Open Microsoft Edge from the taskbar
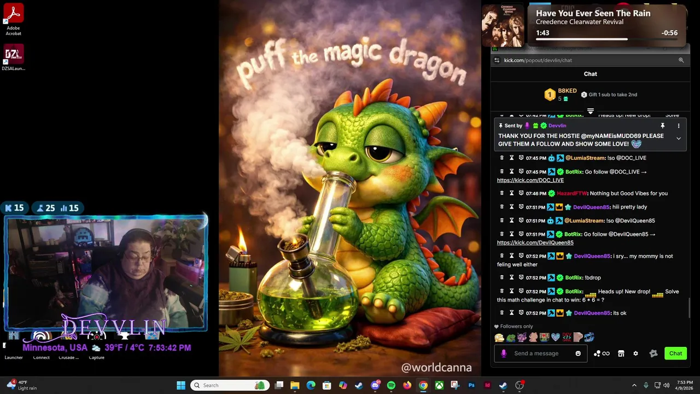700x394 pixels. point(311,385)
